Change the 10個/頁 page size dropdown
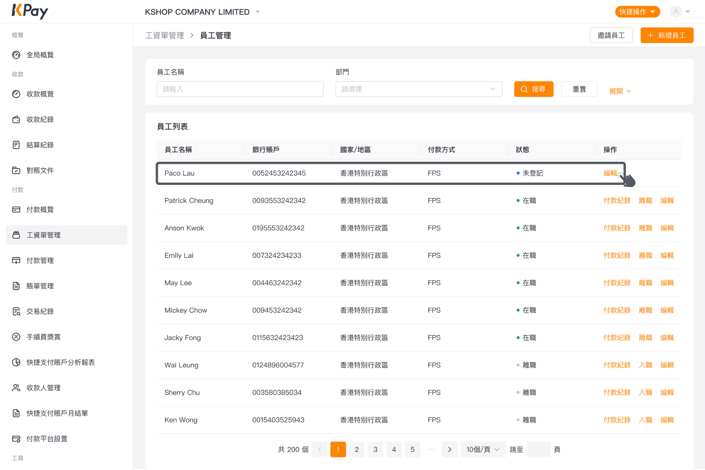Image resolution: width=705 pixels, height=470 pixels. pos(483,450)
